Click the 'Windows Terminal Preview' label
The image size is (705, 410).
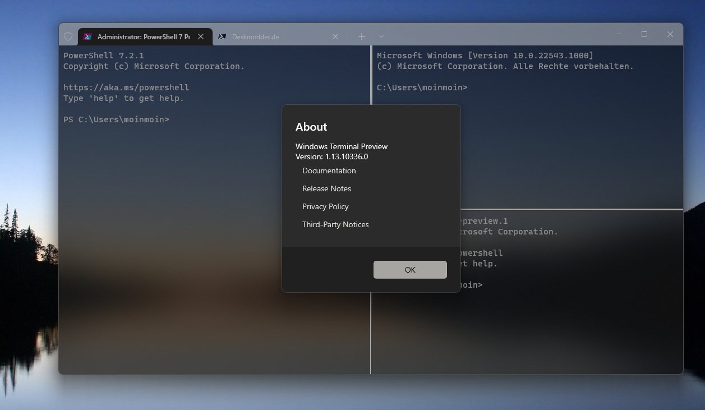[342, 146]
